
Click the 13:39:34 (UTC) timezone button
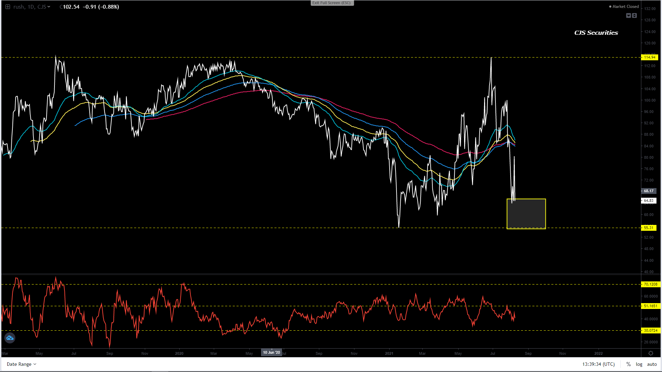598,364
